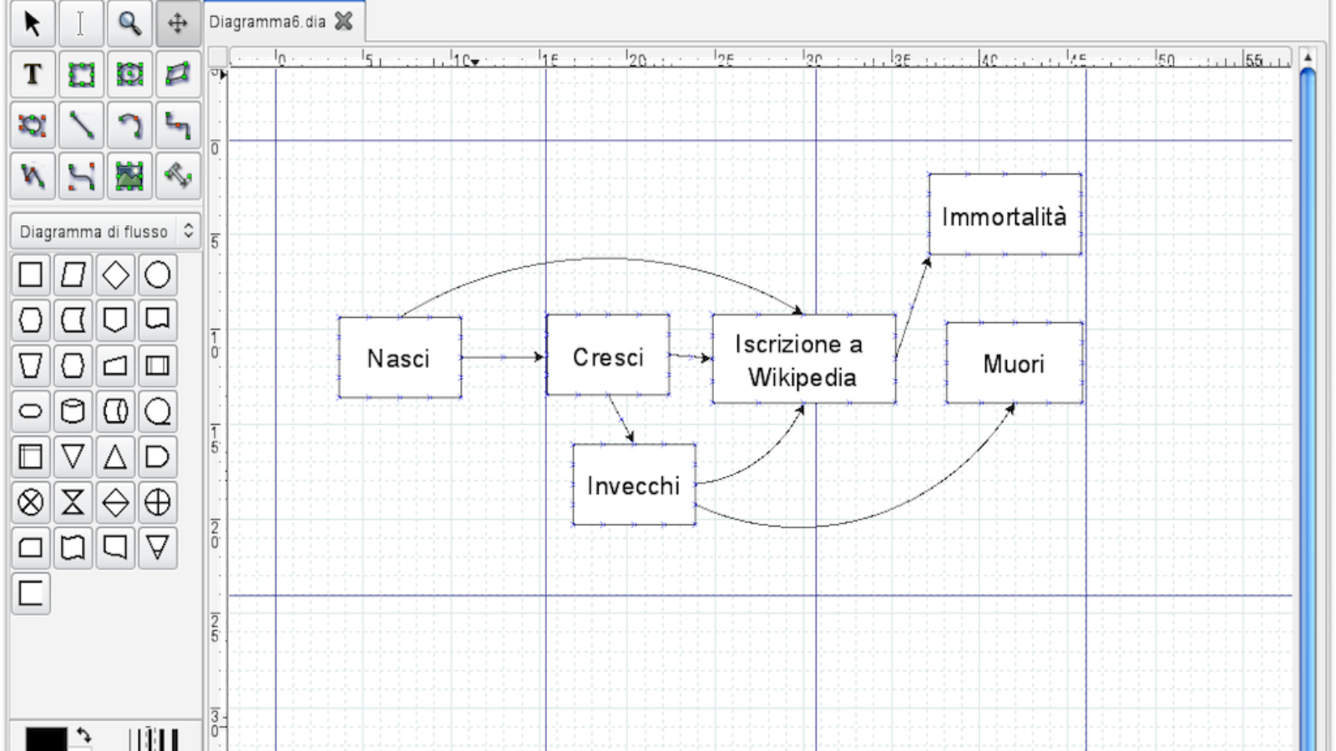Pick the cylinder magnetic disk shape

73,411
